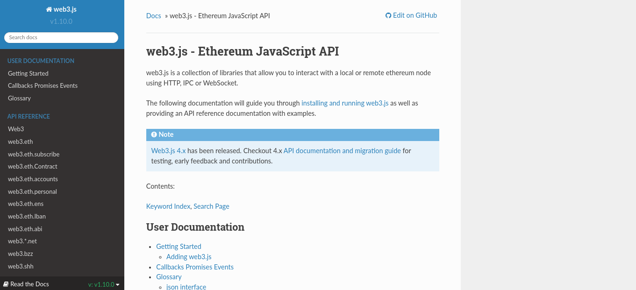Open the Read the Docs version panel

pyautogui.click(x=62, y=283)
